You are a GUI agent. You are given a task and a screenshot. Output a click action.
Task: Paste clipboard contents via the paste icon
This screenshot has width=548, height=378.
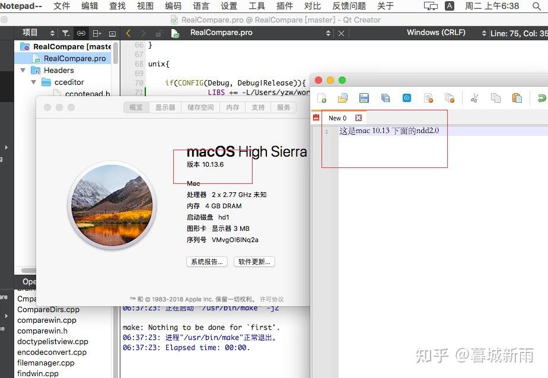tap(516, 97)
